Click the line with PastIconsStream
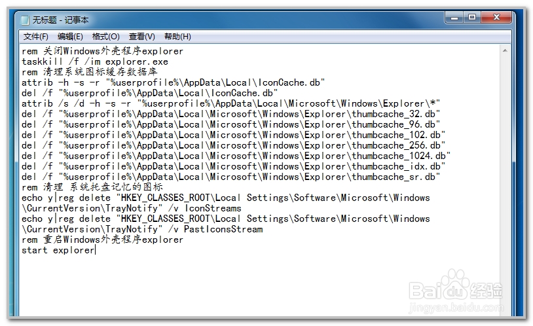This screenshot has height=326, width=533. click(226, 224)
